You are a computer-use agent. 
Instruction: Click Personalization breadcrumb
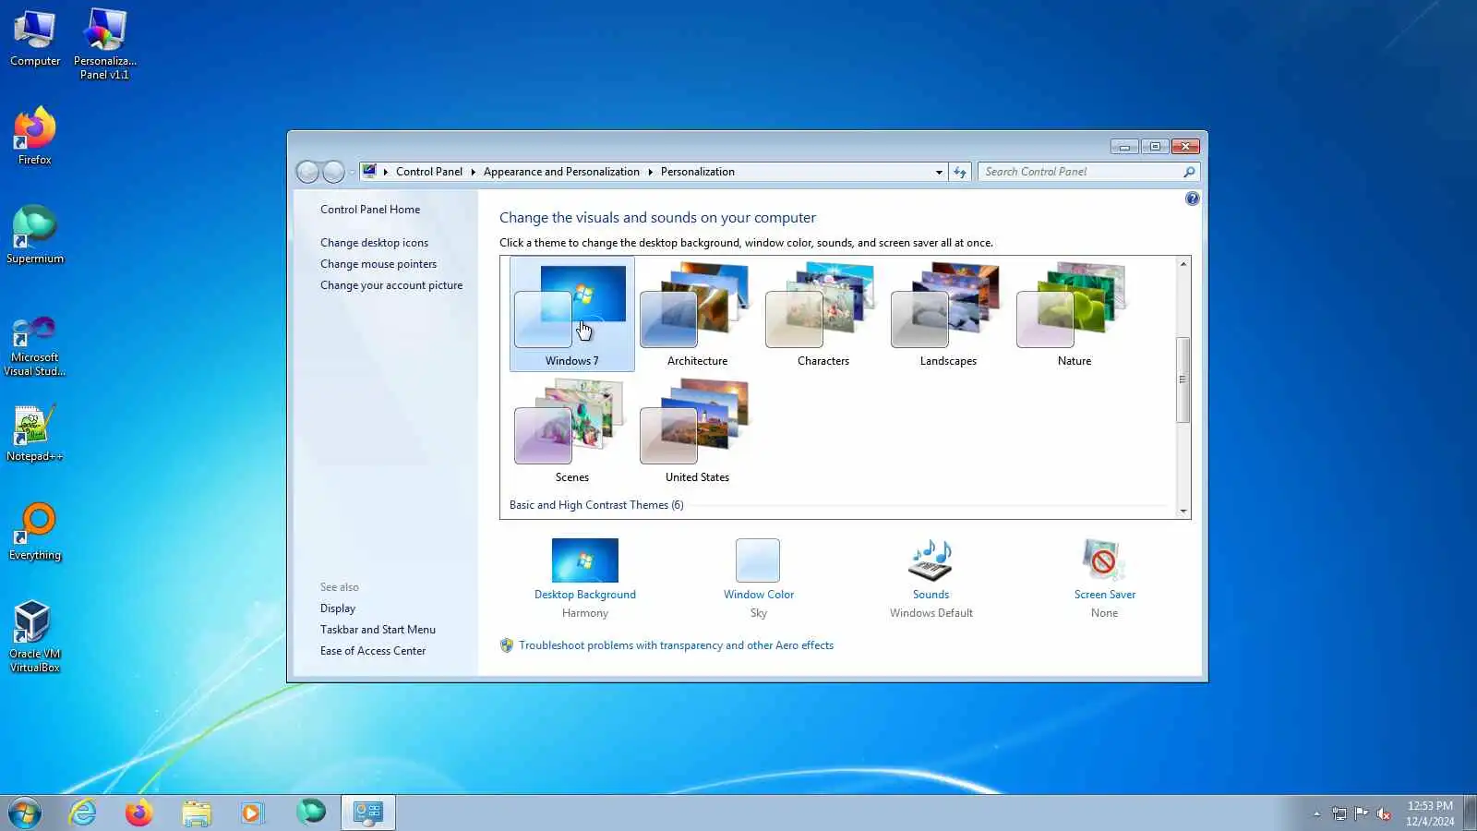pyautogui.click(x=698, y=172)
